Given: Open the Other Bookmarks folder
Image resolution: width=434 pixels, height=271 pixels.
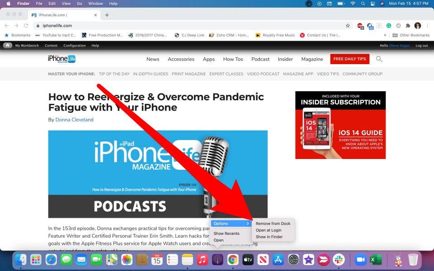Looking at the screenshot, I should (410, 35).
